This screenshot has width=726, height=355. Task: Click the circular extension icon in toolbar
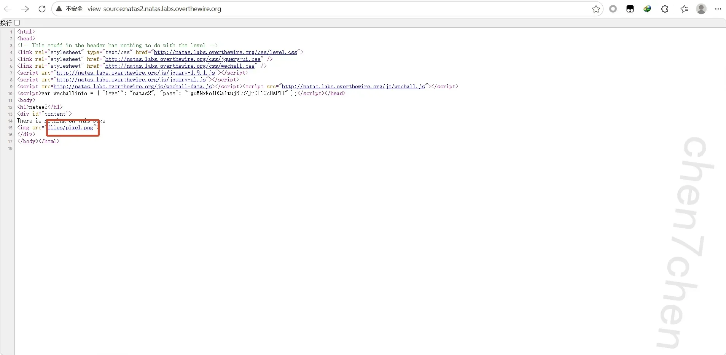[x=613, y=9]
